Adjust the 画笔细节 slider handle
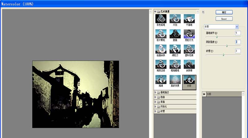The width and height of the screenshot is (248, 138). 217,37
